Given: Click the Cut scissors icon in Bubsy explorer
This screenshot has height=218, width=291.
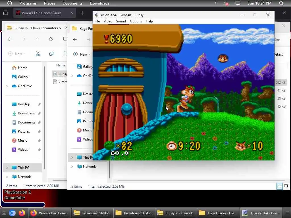Looking at the screenshot, I should [x=38, y=54].
